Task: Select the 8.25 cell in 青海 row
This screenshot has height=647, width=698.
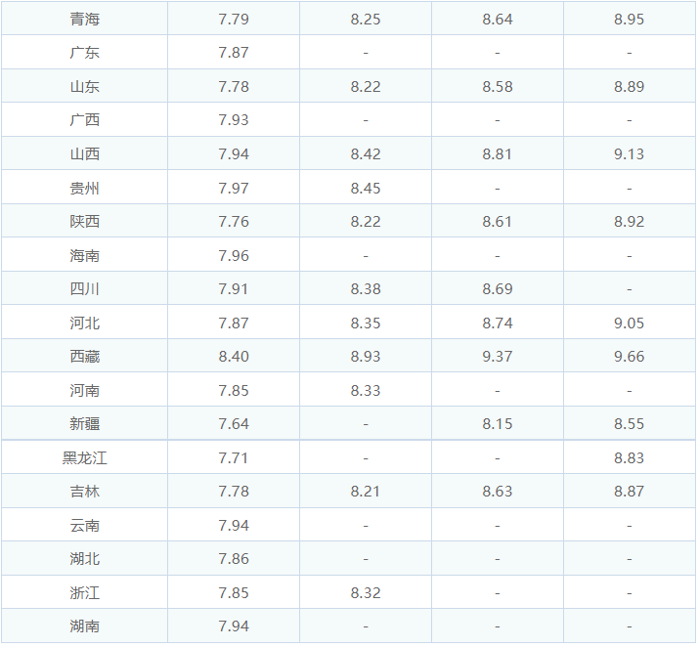Action: pyautogui.click(x=366, y=20)
